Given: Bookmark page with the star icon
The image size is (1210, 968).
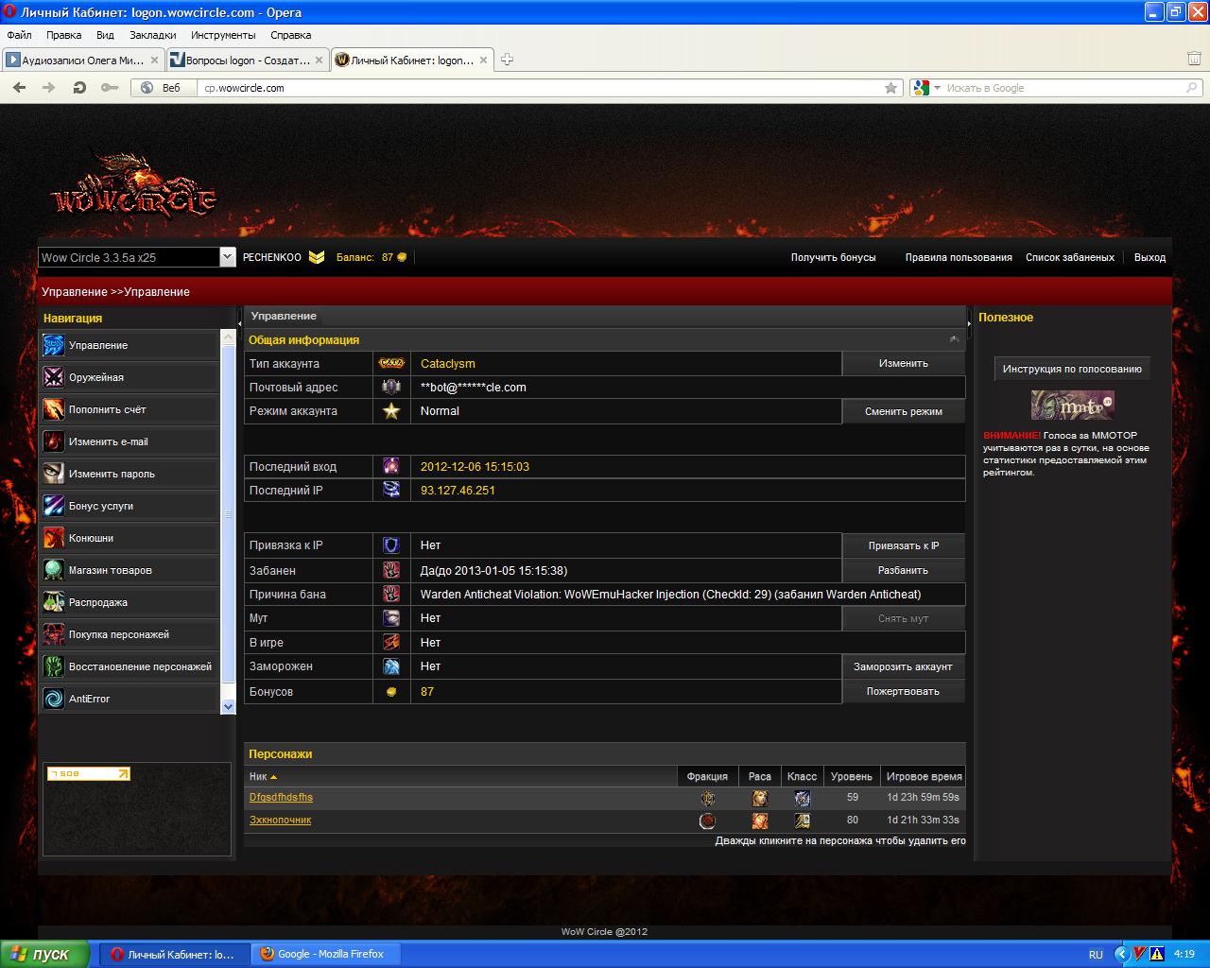Looking at the screenshot, I should pyautogui.click(x=890, y=88).
